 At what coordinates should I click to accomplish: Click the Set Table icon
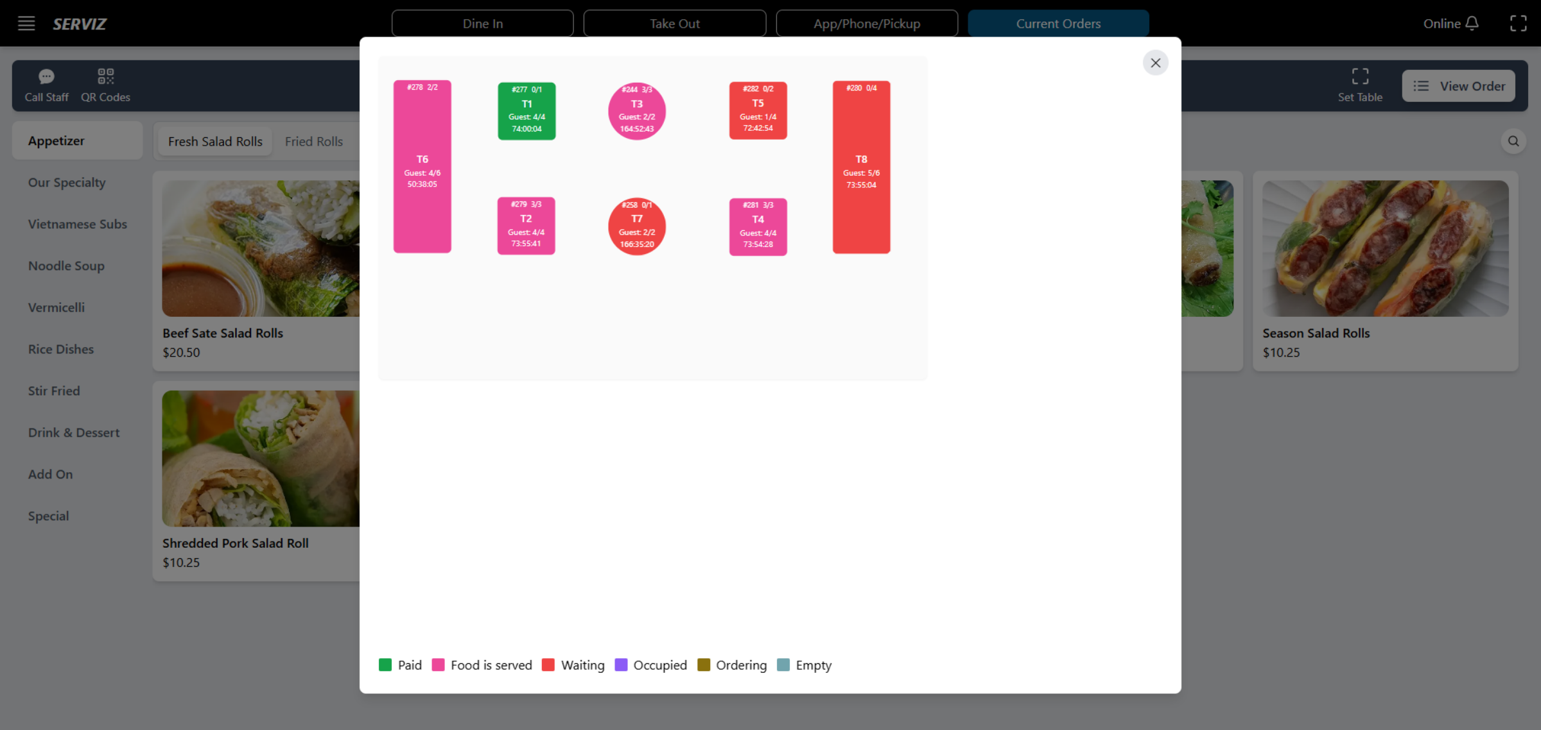point(1360,76)
